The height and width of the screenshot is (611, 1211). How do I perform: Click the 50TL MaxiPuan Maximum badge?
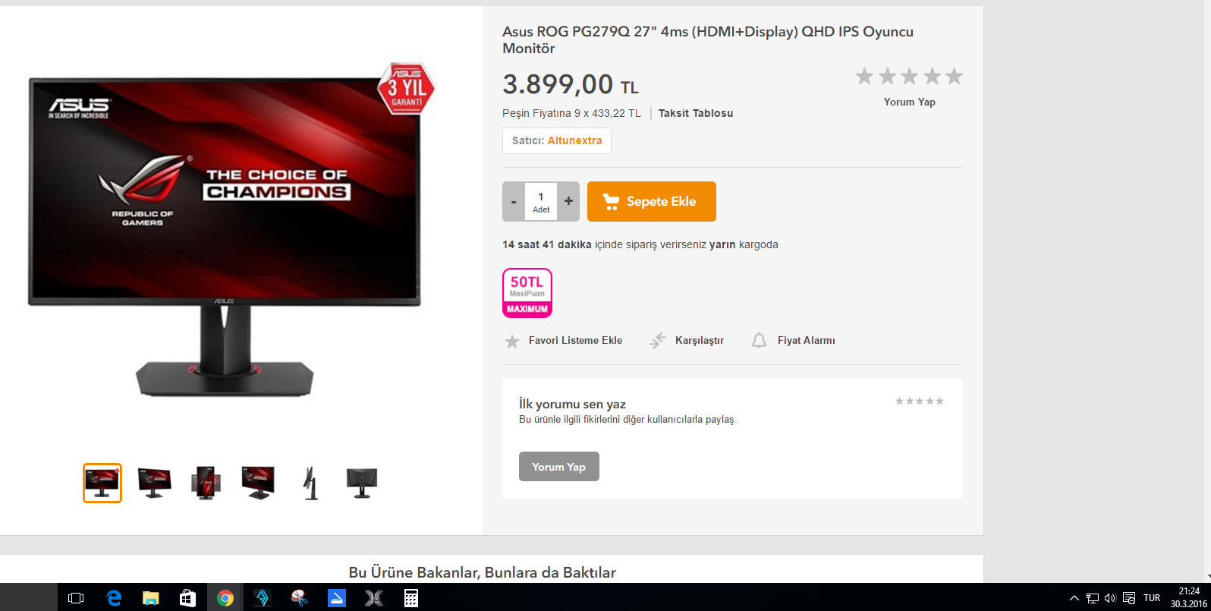[x=527, y=293]
